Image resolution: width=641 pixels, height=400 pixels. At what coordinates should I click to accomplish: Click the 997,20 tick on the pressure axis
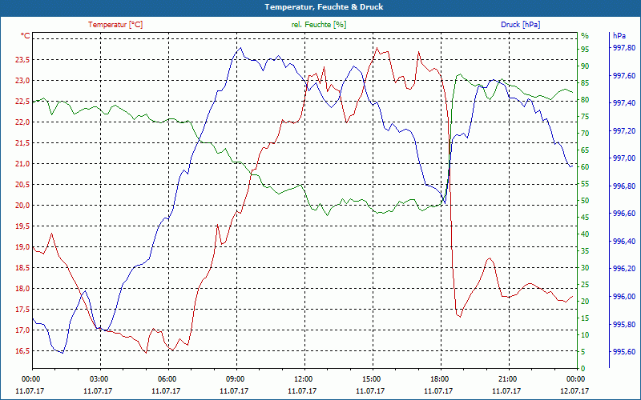coord(624,130)
